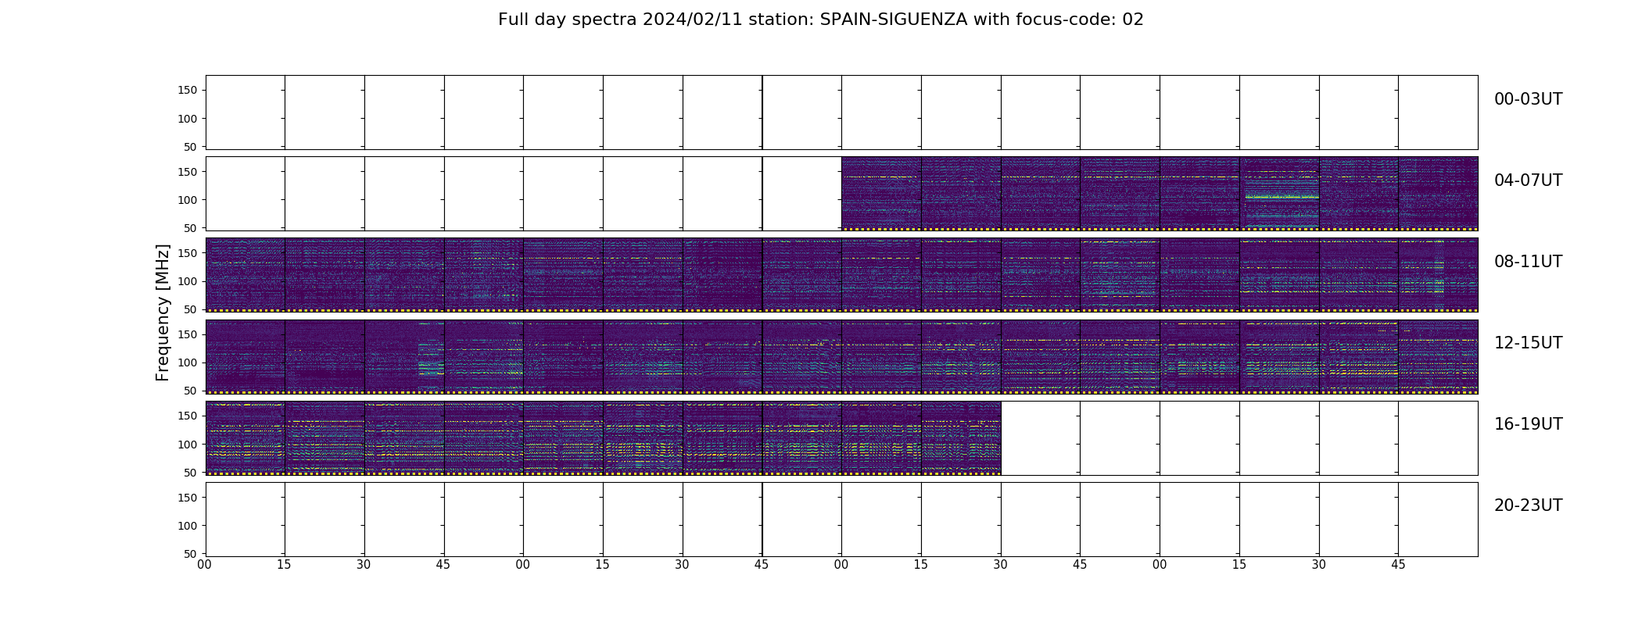Click the 100 tick label of the 04-07UT row

click(x=188, y=200)
